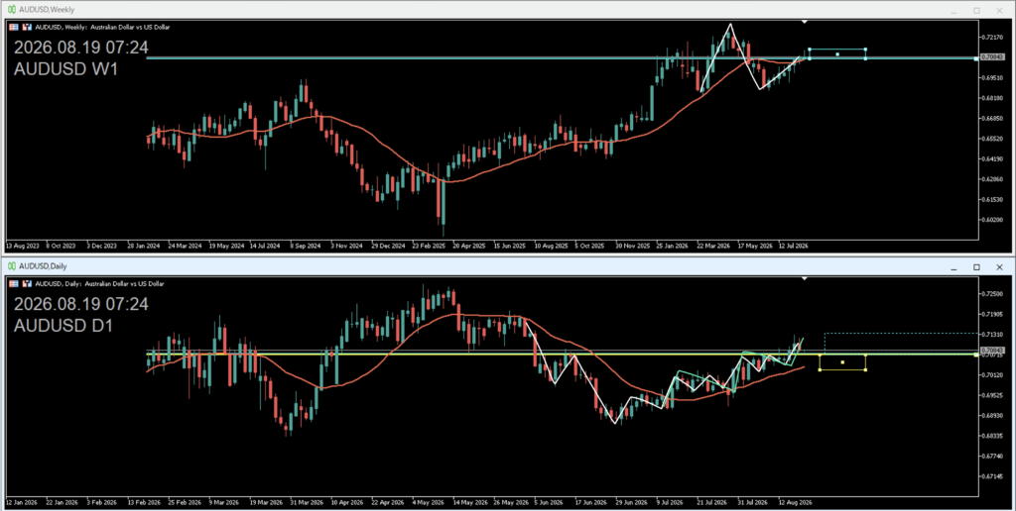
Task: Maximize the AUDUSD,Daily window
Action: point(976,267)
